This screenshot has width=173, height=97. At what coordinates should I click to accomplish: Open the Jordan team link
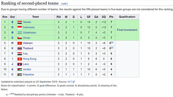click(x=27, y=69)
